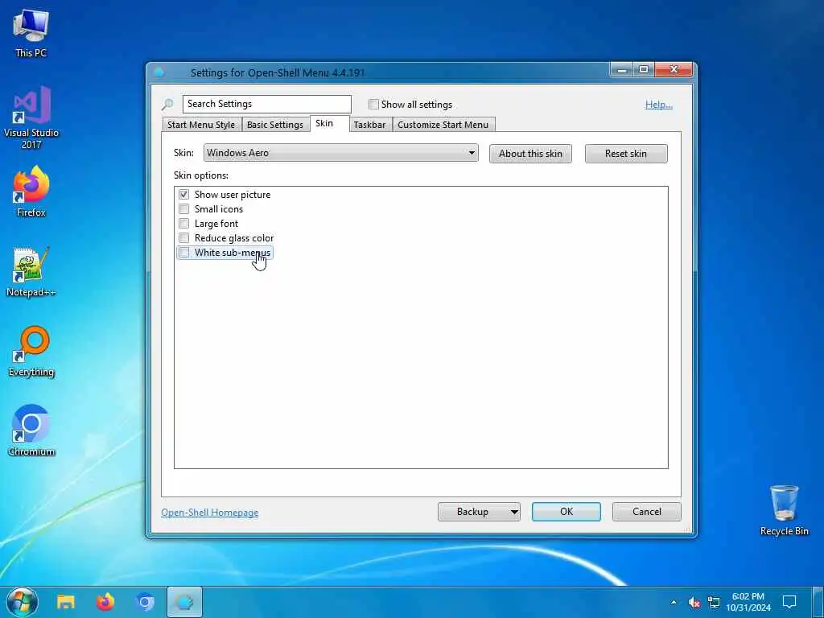824x618 pixels.
Task: Open This PC desktop icon
Action: (x=31, y=33)
